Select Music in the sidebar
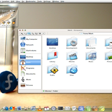Image resolution: width=112 pixels, height=112 pixels. 30,80
